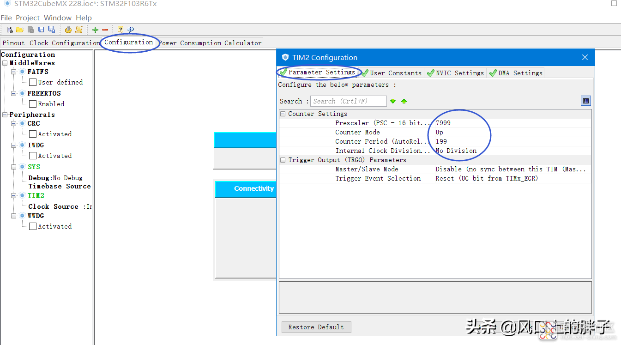Close the TIM2 Configuration dialog
621x345 pixels.
point(585,57)
